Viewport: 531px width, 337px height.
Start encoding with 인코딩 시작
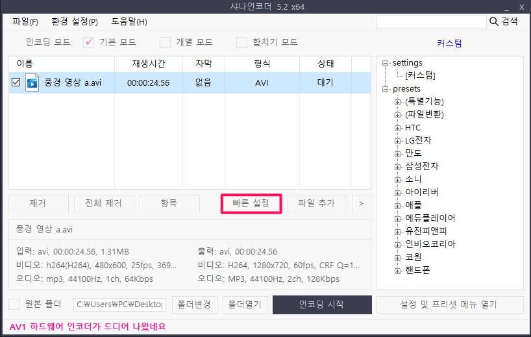click(322, 305)
